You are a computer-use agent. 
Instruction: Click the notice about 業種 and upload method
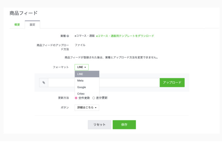point(111,58)
